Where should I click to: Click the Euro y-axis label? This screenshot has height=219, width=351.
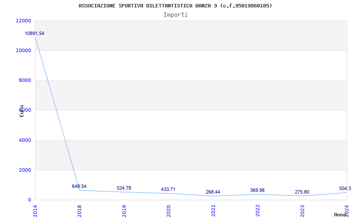pos(21,111)
